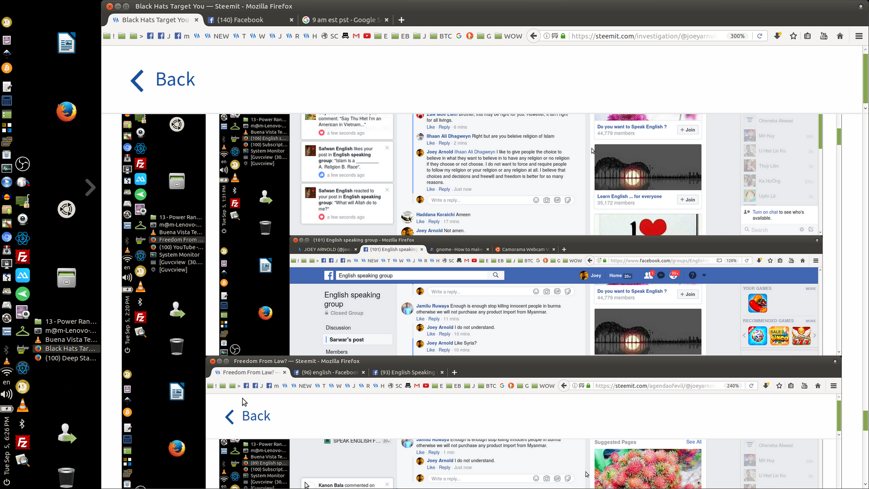Switch to '13 - Power Ran...' in outermost window list
Screen dimensions: 869x489
(x=66, y=321)
